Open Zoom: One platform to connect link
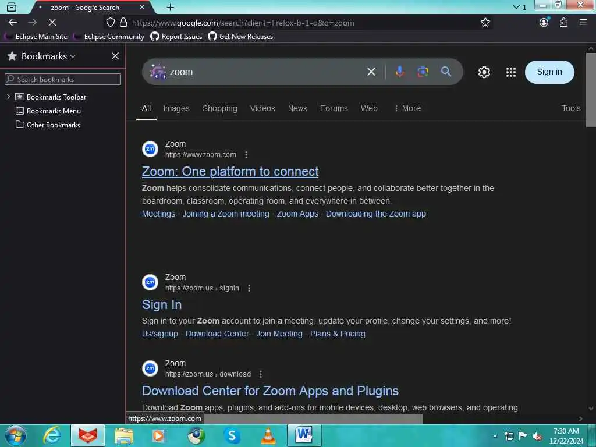Screen dimensions: 596x447 tap(230, 172)
